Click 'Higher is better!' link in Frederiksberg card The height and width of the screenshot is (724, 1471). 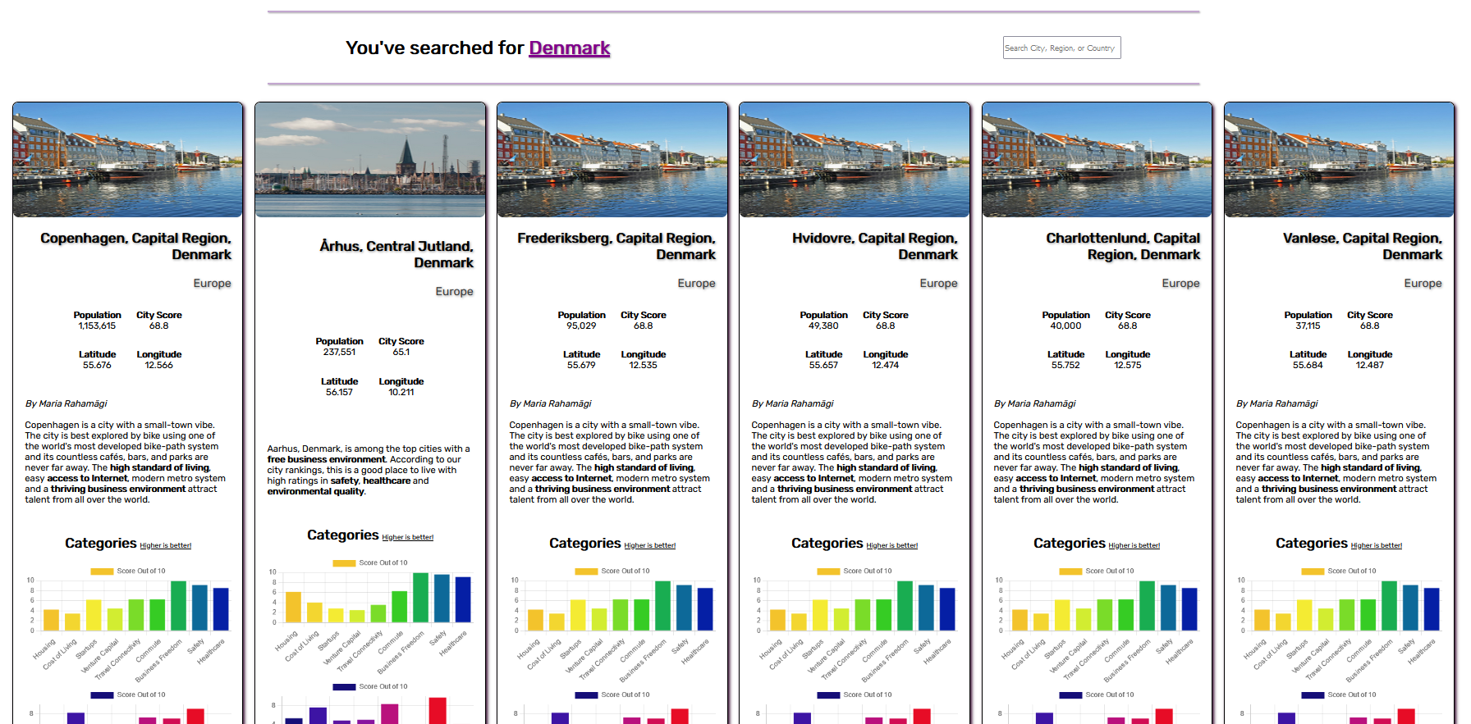coord(649,545)
